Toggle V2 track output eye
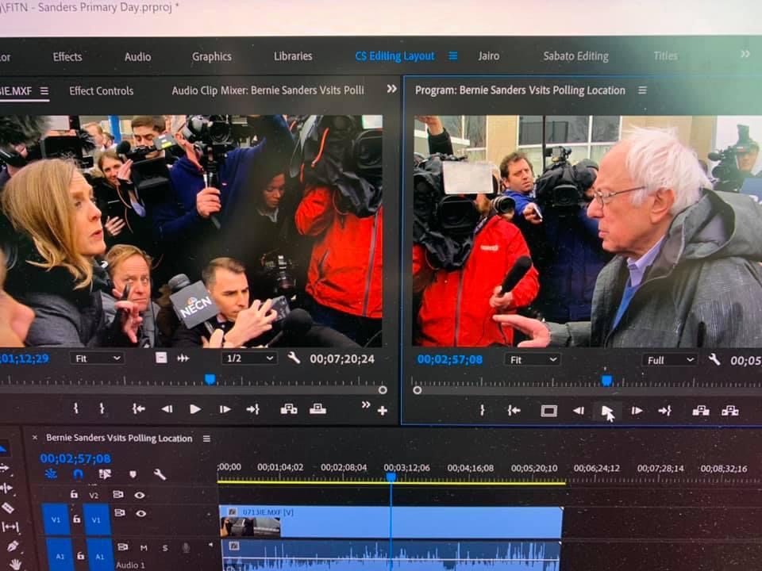This screenshot has width=762, height=571. (140, 495)
